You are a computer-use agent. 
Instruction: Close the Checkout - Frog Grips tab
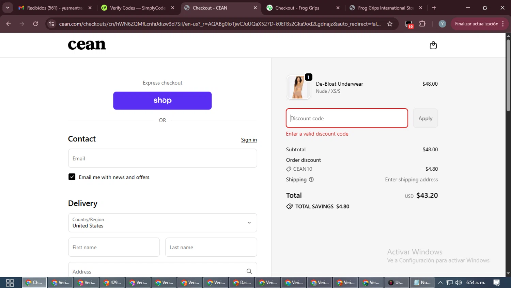338,8
